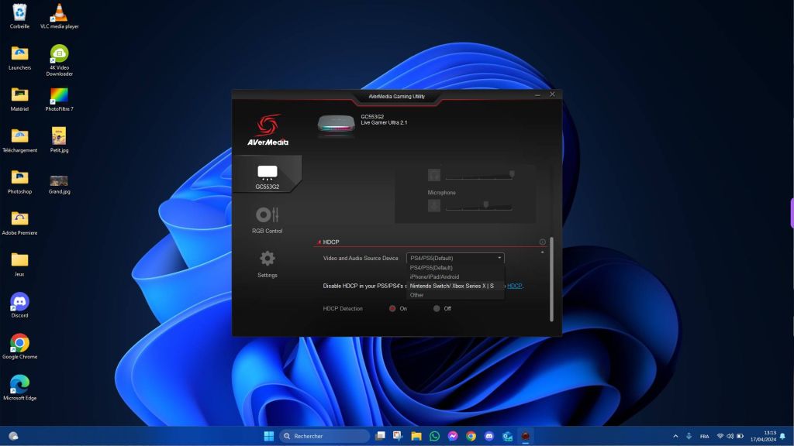794x446 pixels.
Task: Open Task View in the taskbar
Action: 380,436
